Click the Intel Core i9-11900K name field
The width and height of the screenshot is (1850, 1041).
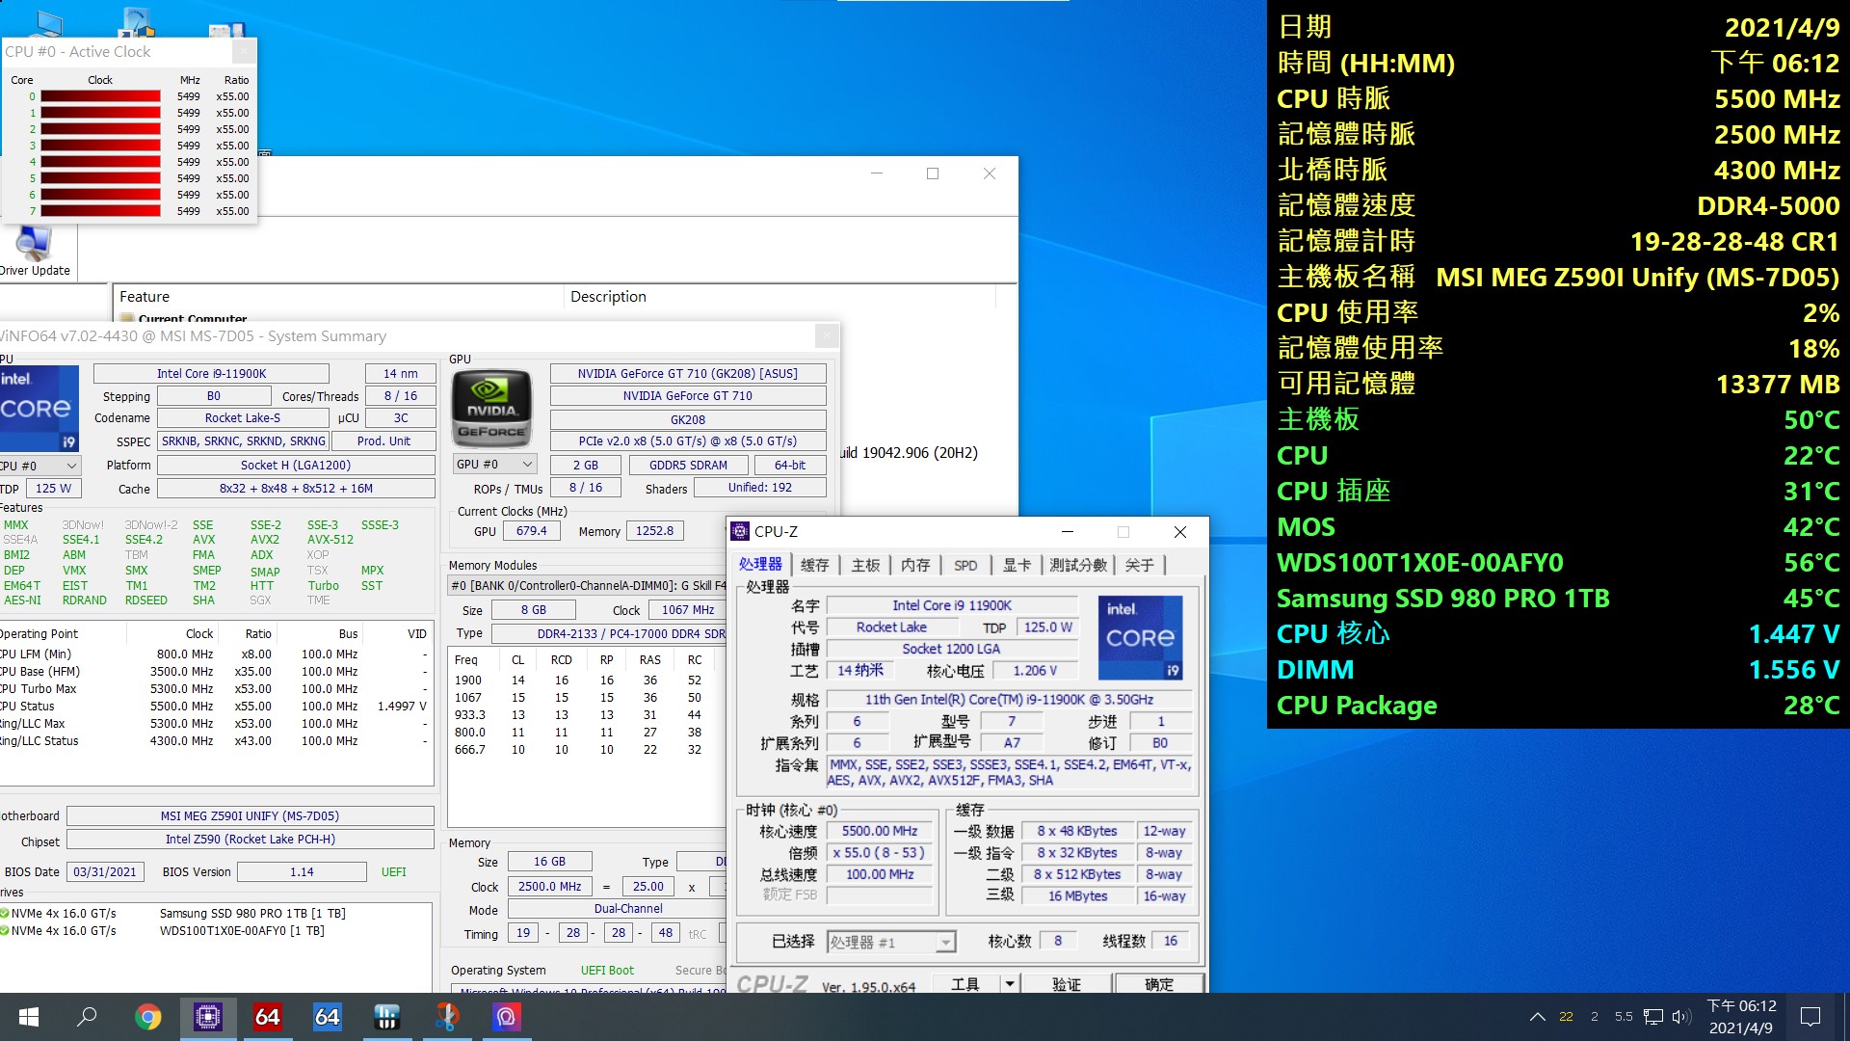point(211,373)
